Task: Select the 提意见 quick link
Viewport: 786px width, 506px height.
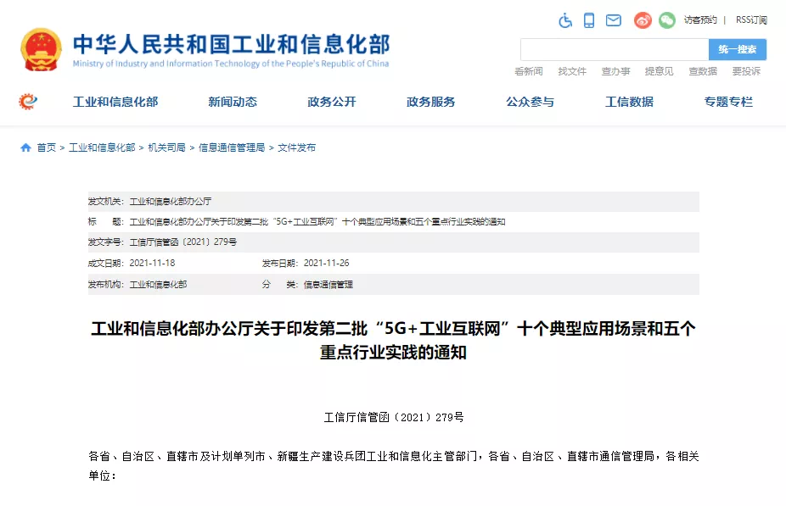Action: tap(660, 71)
